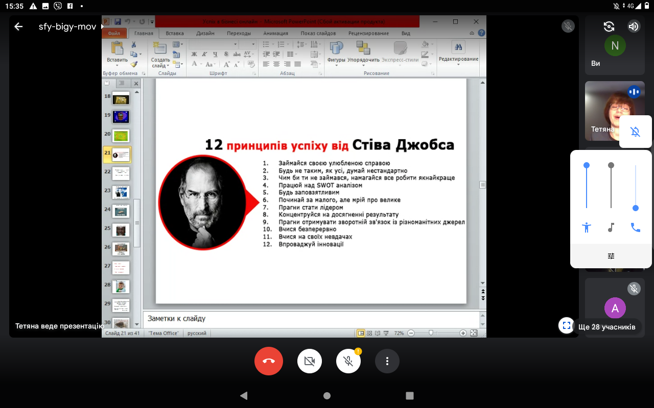Open the volume panel settings sliders icon
This screenshot has height=408, width=654.
(x=611, y=256)
